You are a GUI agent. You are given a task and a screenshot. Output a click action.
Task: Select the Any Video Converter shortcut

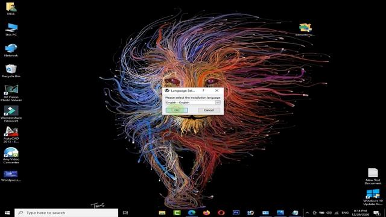(11, 156)
